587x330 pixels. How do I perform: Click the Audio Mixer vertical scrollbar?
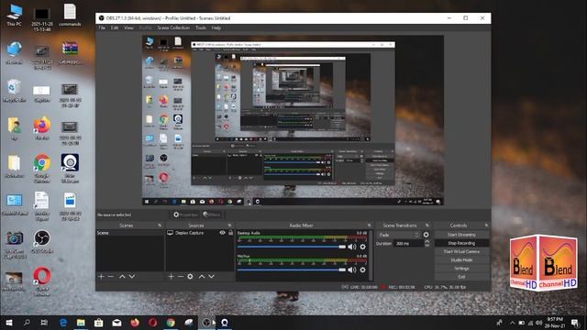coord(371,255)
